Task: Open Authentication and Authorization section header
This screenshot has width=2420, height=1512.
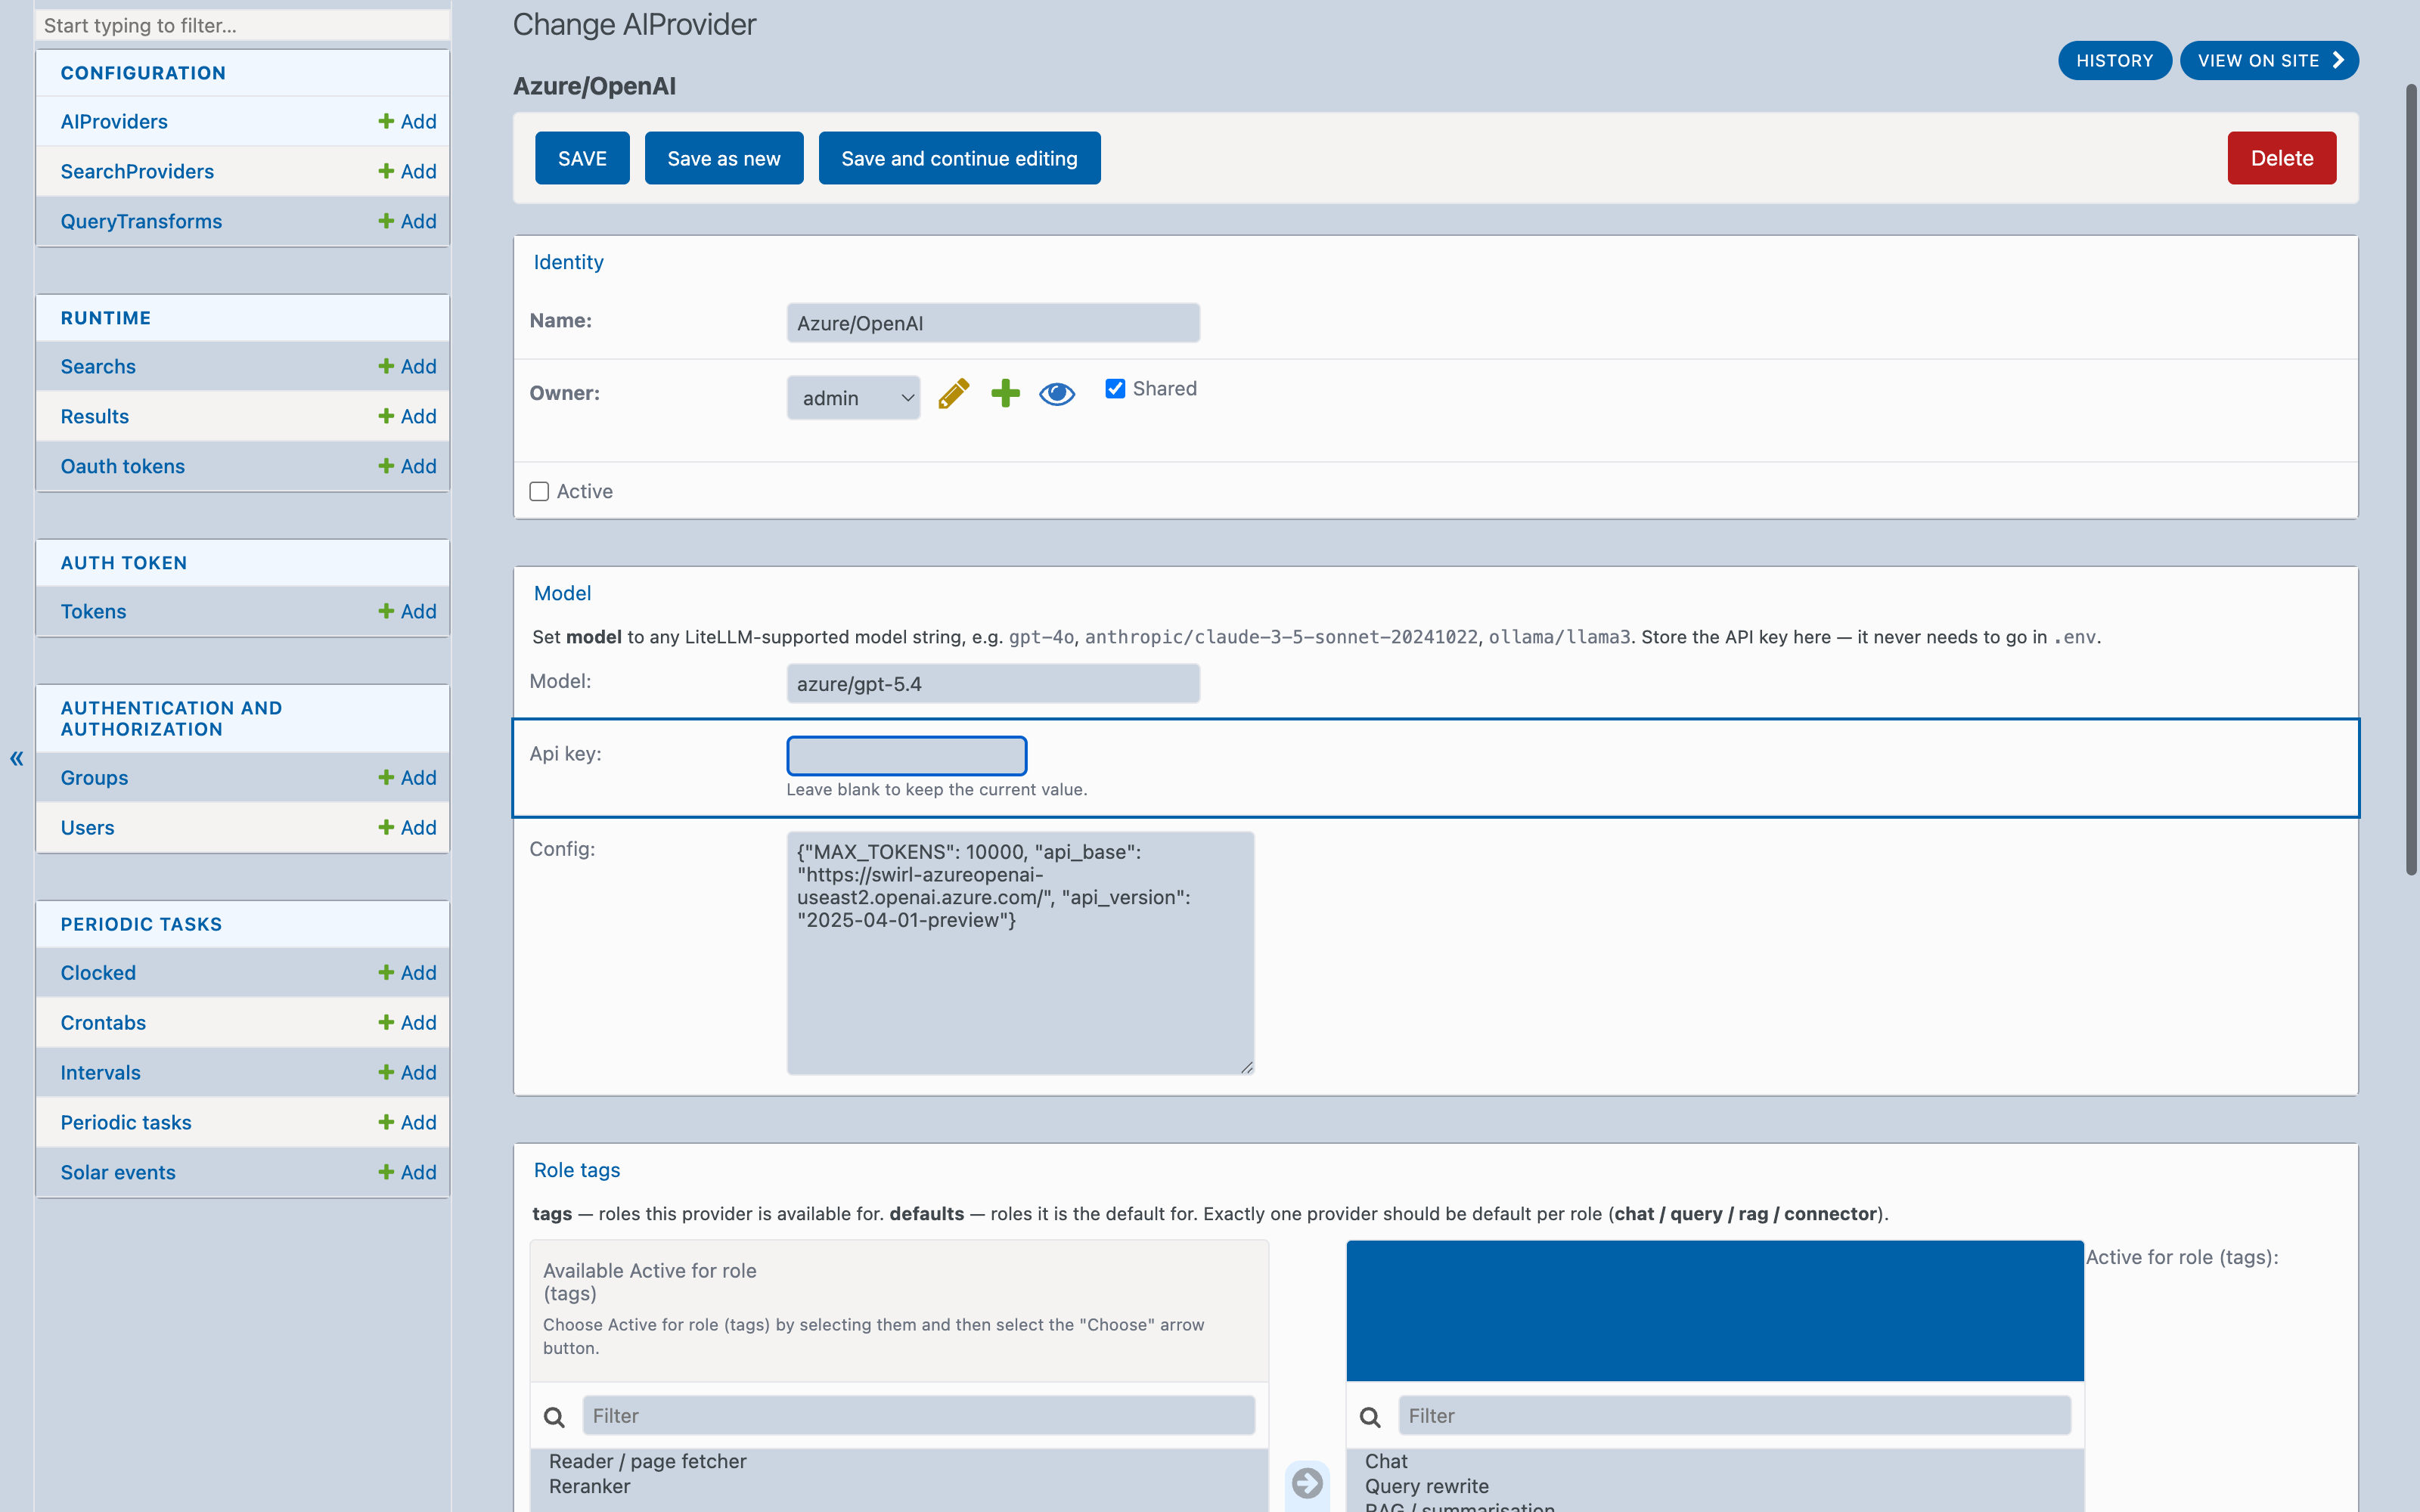Action: (171, 718)
